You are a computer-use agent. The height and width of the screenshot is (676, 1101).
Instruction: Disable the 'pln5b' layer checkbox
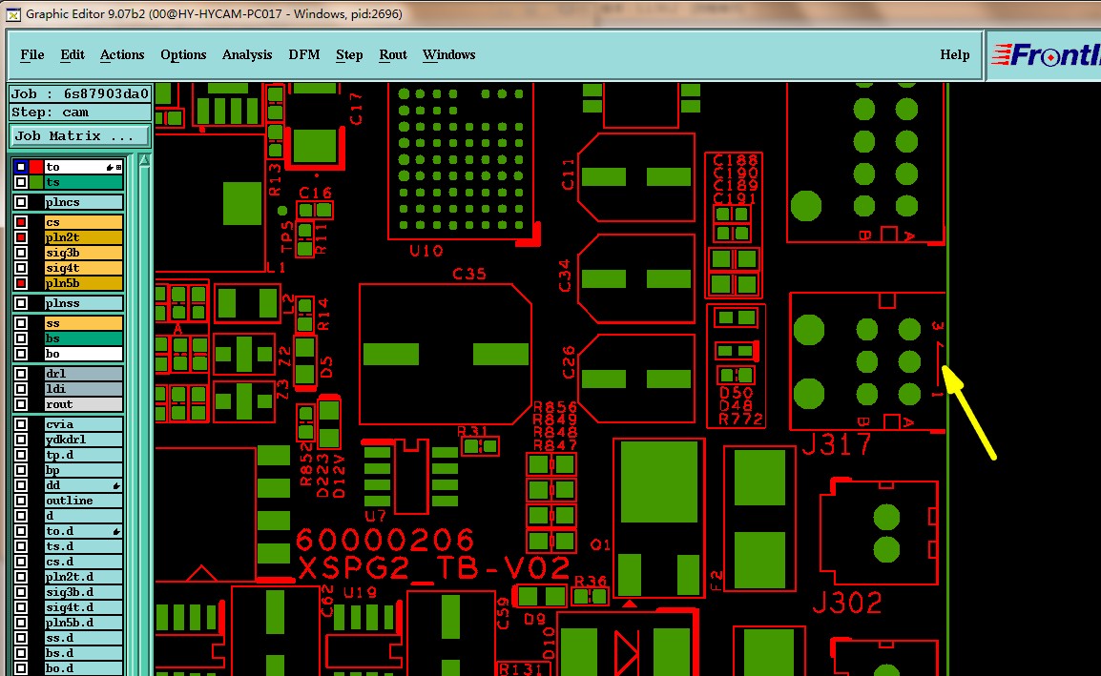pyautogui.click(x=21, y=283)
